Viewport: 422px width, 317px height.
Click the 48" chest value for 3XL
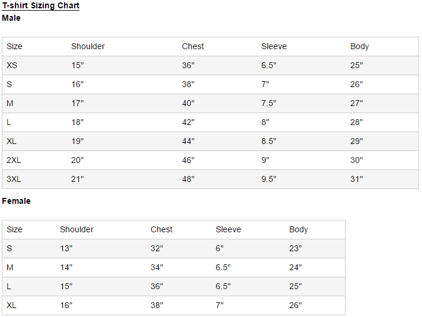(x=188, y=179)
